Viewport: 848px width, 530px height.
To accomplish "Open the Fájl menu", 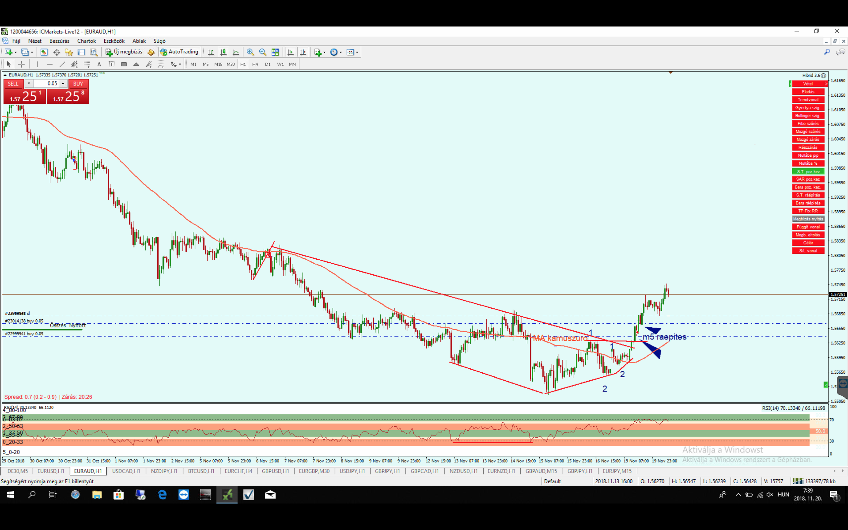I will 16,41.
